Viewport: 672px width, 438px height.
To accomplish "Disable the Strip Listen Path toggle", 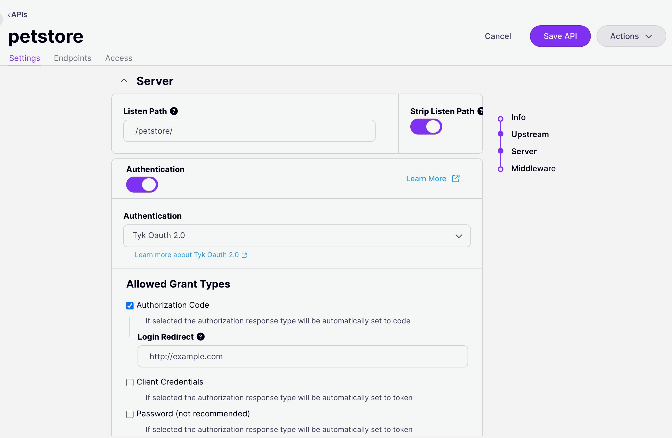I will click(x=426, y=126).
